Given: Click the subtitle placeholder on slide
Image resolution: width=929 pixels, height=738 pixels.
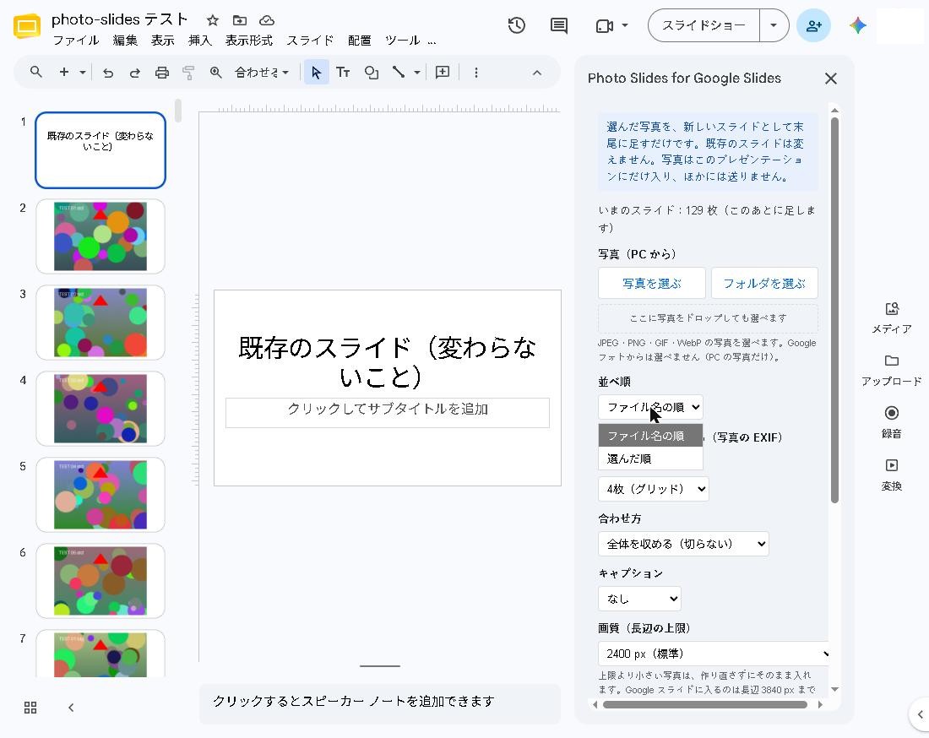Looking at the screenshot, I should pos(388,412).
